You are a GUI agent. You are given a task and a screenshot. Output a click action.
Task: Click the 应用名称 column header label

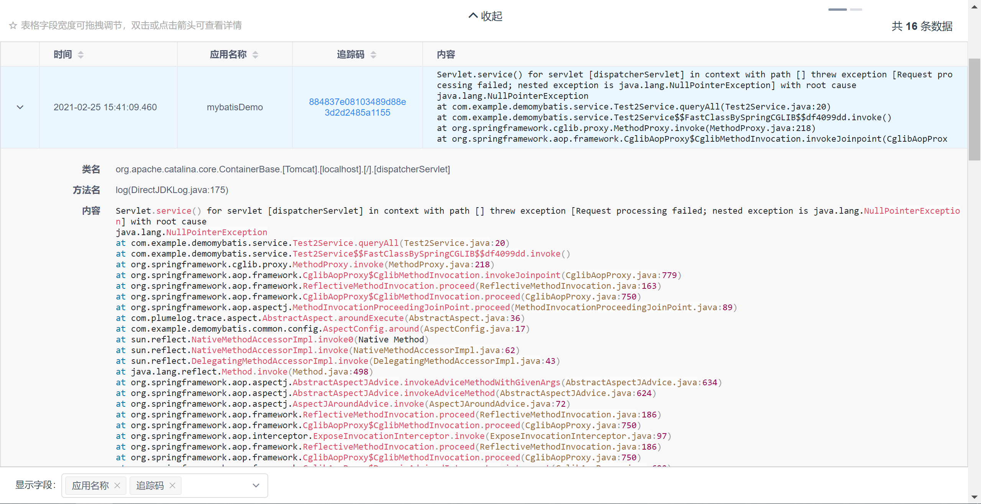[228, 54]
